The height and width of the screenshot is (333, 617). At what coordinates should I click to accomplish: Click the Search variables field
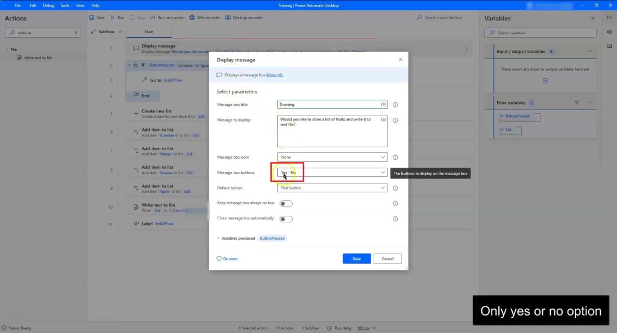coord(540,33)
